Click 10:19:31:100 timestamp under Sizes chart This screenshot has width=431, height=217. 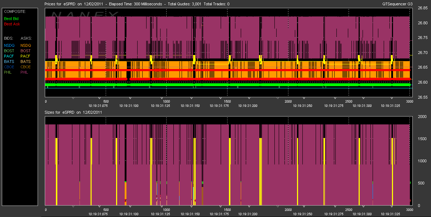coord(130,214)
